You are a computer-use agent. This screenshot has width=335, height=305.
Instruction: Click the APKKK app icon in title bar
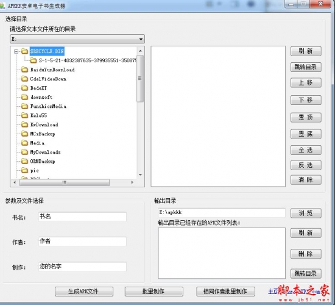point(2,5)
